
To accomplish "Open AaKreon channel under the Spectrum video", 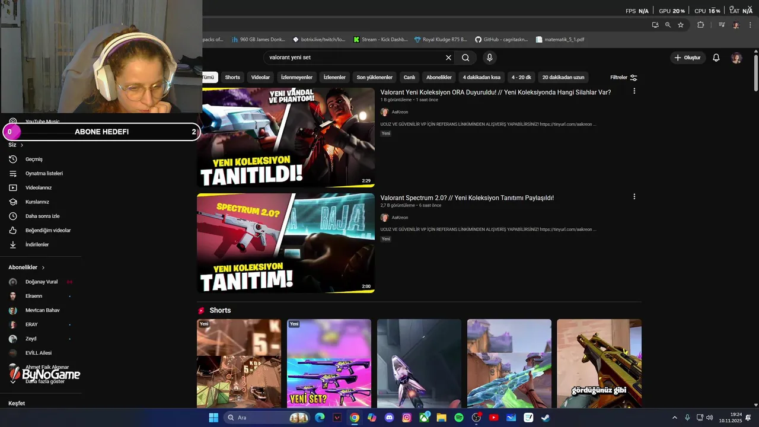I will (x=400, y=218).
